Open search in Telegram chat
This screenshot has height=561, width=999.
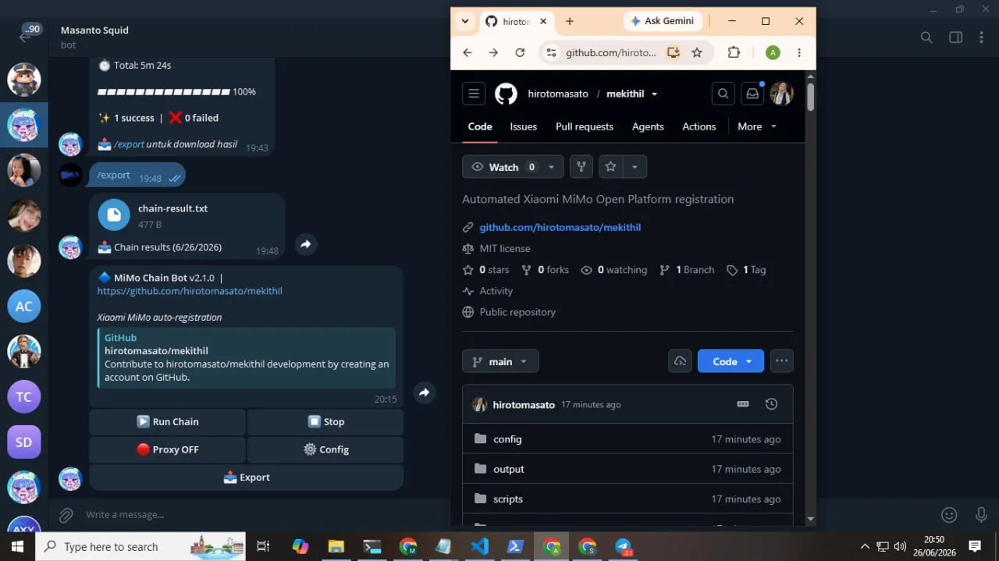pos(926,37)
